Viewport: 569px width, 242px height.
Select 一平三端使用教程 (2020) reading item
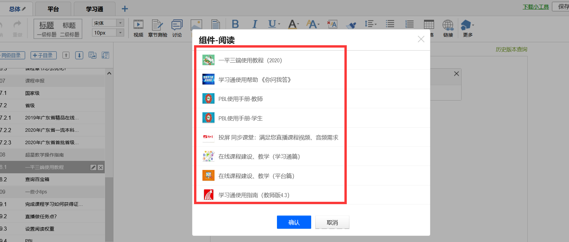click(x=311, y=60)
